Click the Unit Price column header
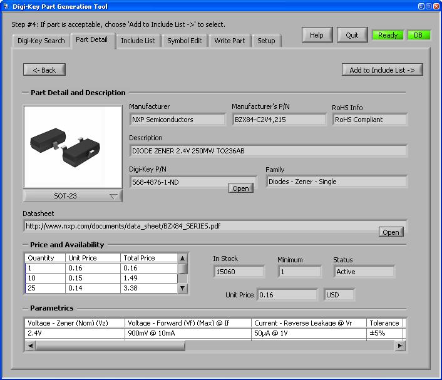 pos(93,258)
